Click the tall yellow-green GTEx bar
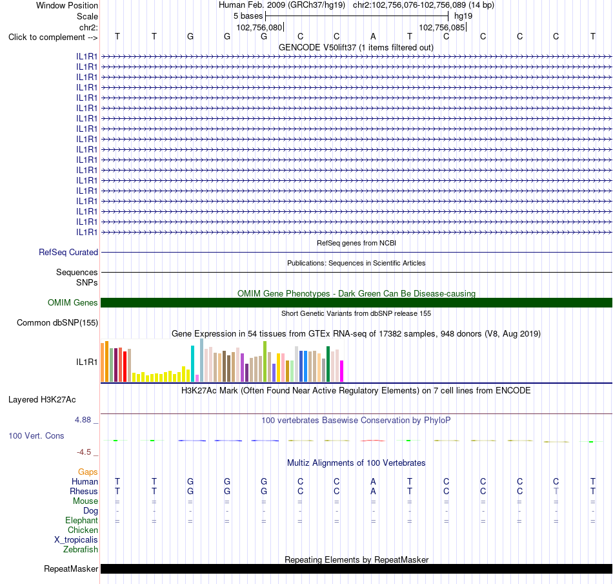613x584 pixels. 265,361
